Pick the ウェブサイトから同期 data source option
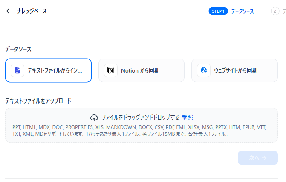286x182 pixels. point(235,70)
